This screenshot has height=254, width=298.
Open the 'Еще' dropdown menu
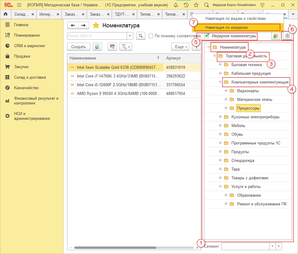point(181,47)
